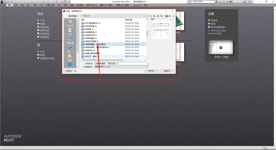Screen dimensions: 276x150
Task: Select the Desktop icon at bottom of places sidebar
Action: [x=70, y=65]
